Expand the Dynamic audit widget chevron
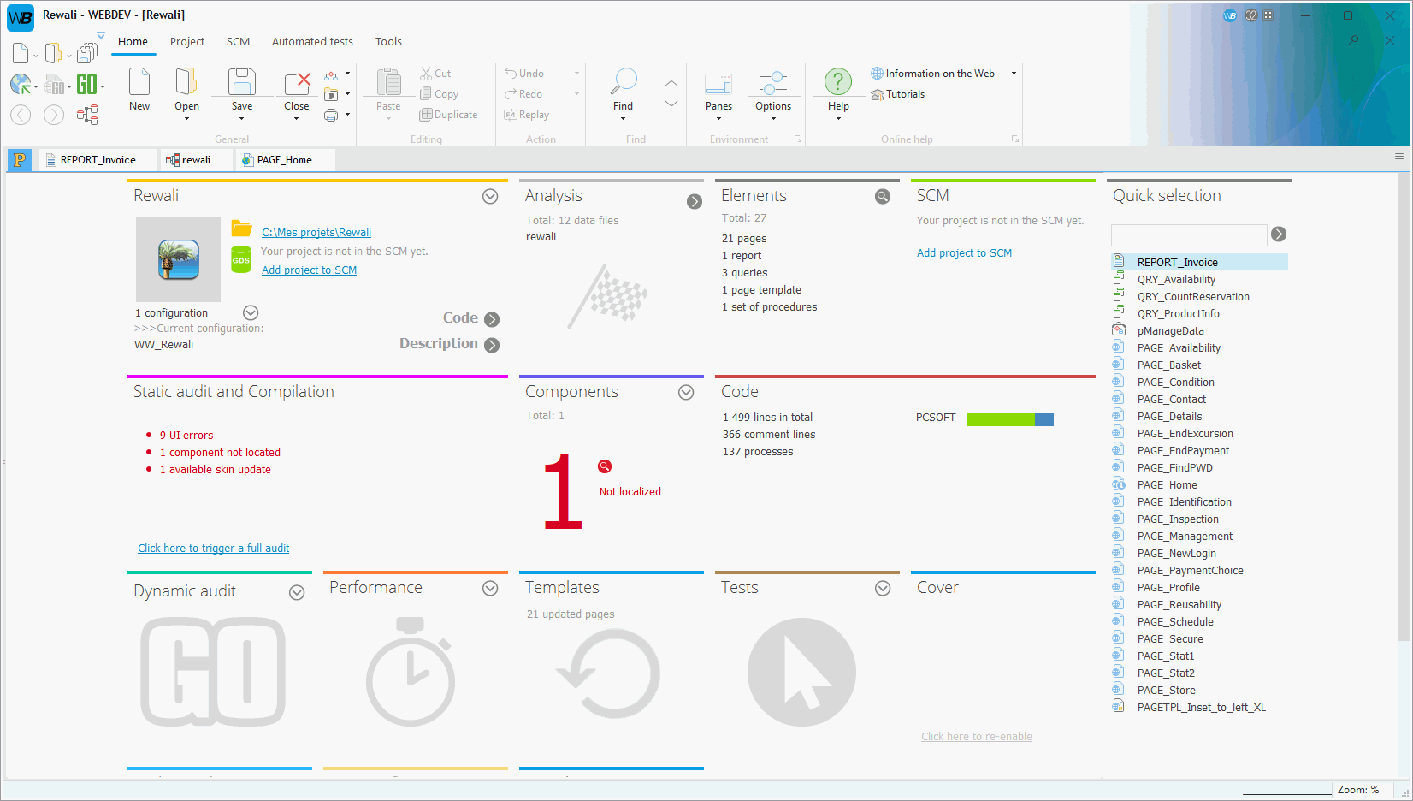 pyautogui.click(x=297, y=593)
